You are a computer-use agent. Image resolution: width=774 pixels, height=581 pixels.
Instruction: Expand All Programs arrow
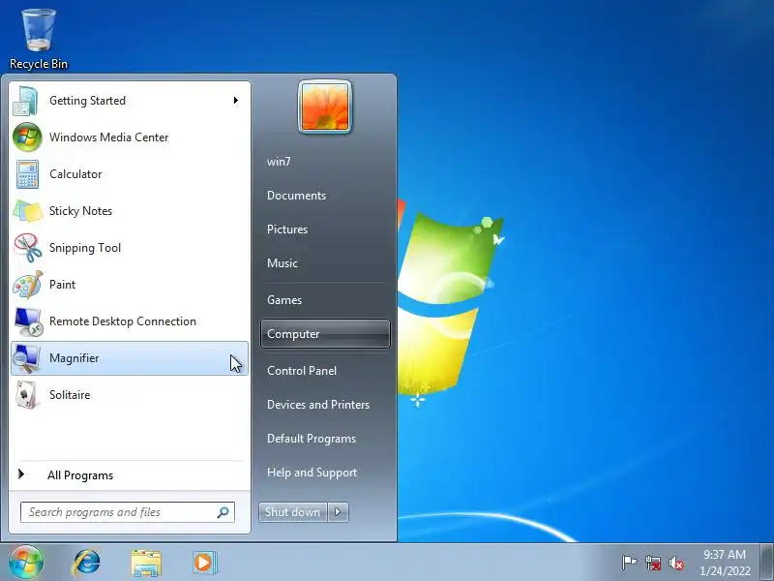(x=21, y=474)
